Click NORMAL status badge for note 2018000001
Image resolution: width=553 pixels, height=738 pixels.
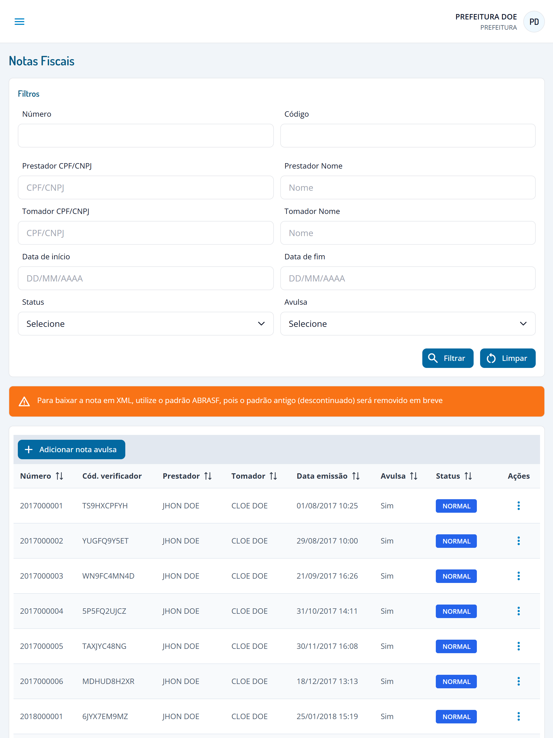tap(456, 717)
